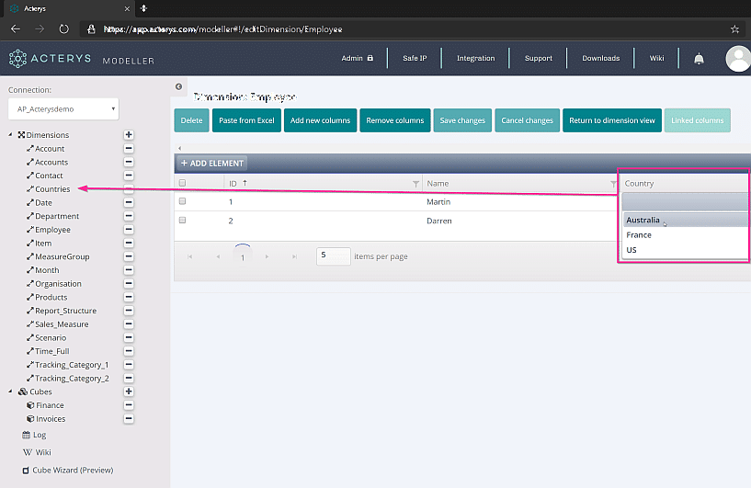Click the minus icon next to Tracking_Category_2

pos(129,378)
